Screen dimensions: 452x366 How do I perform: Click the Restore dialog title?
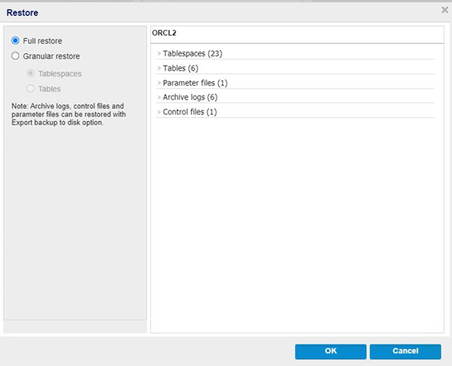coord(22,12)
